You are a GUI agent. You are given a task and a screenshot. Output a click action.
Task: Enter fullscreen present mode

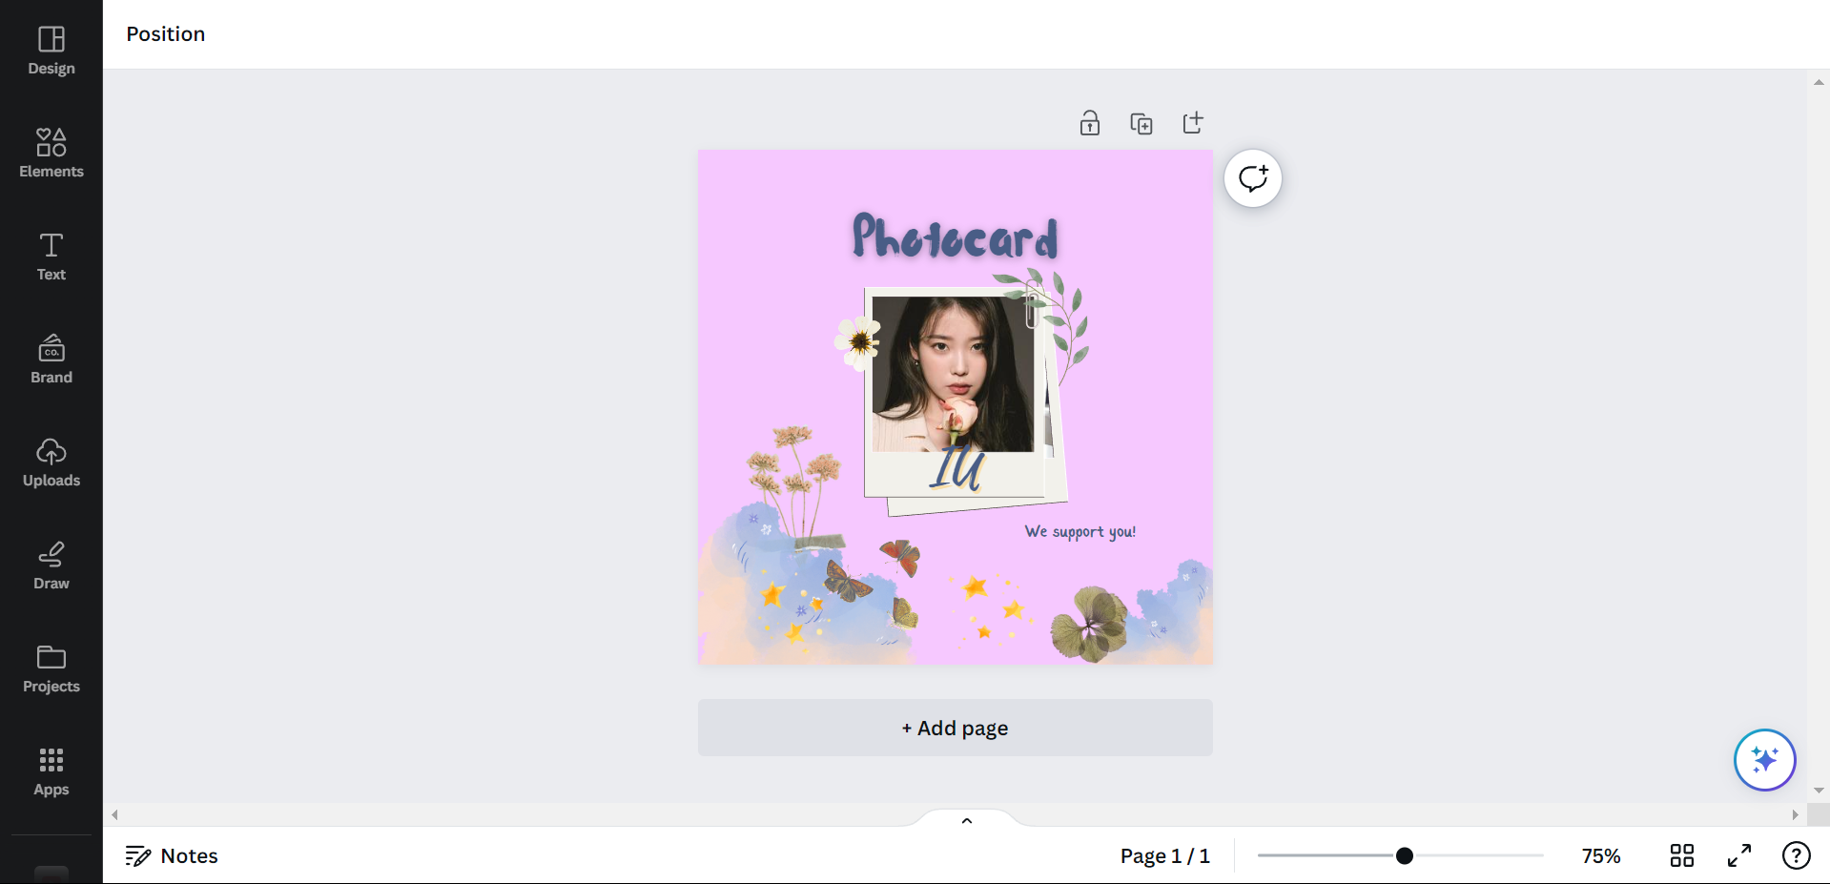(x=1739, y=855)
